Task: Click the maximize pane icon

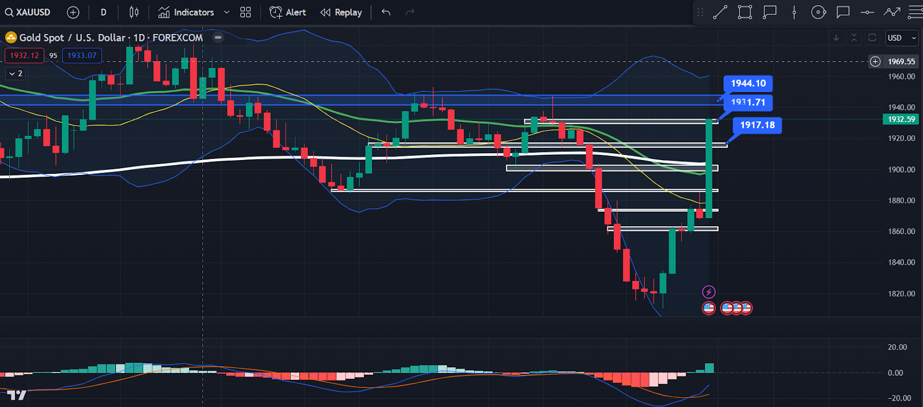Action: tap(872, 37)
